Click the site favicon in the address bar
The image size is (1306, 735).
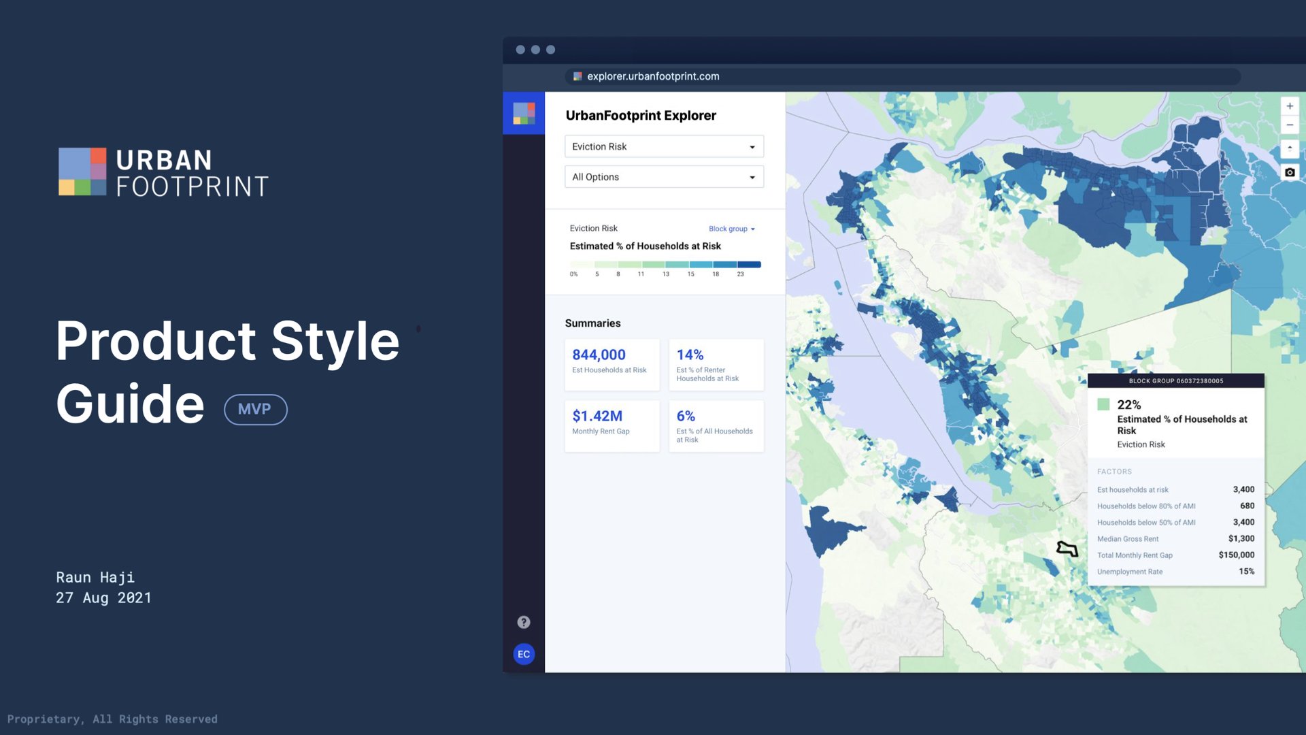point(577,76)
